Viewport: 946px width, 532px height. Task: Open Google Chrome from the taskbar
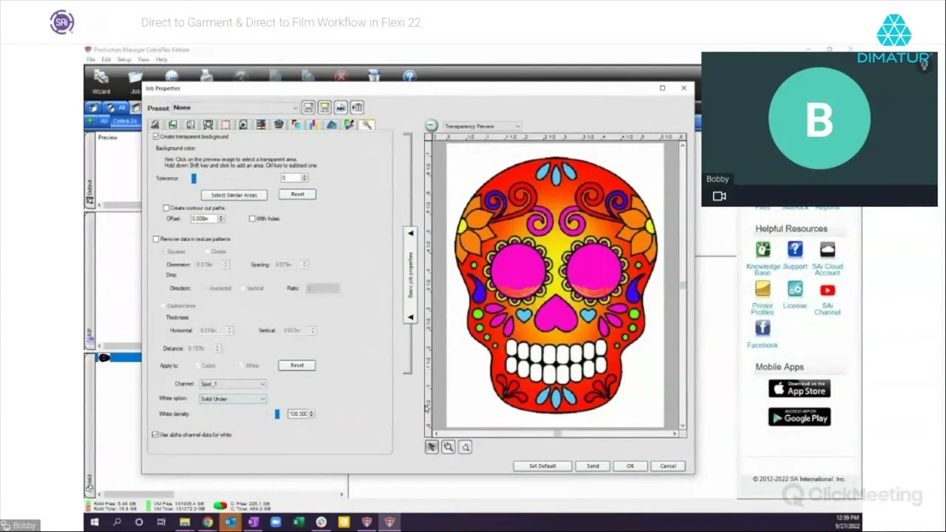[x=208, y=522]
